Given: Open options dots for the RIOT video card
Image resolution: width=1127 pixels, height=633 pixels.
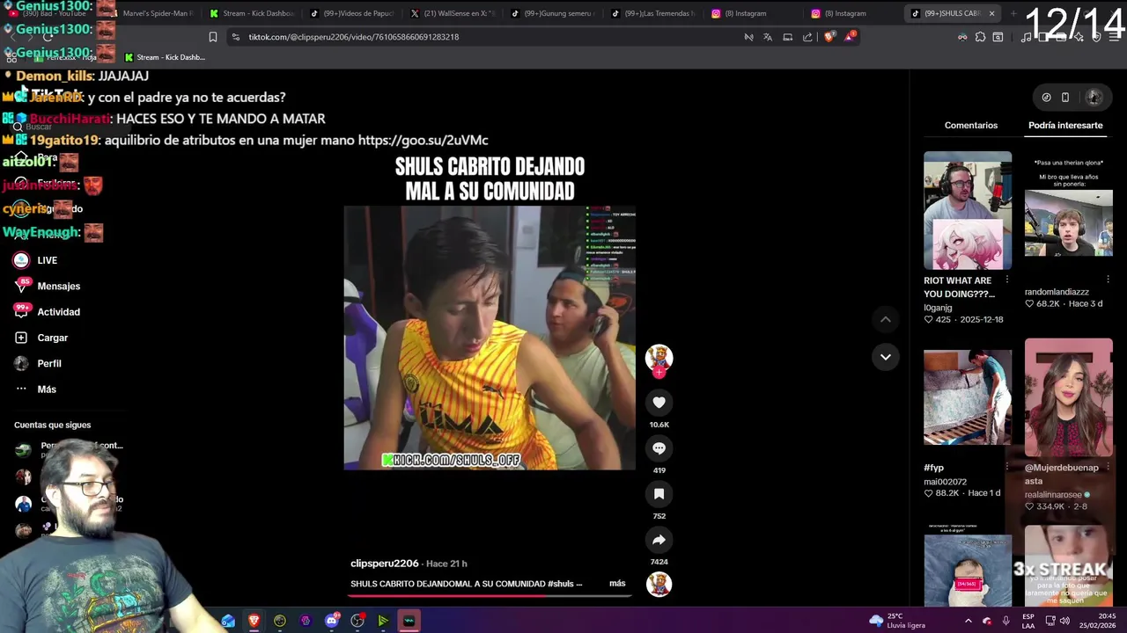Looking at the screenshot, I should coord(1007,280).
